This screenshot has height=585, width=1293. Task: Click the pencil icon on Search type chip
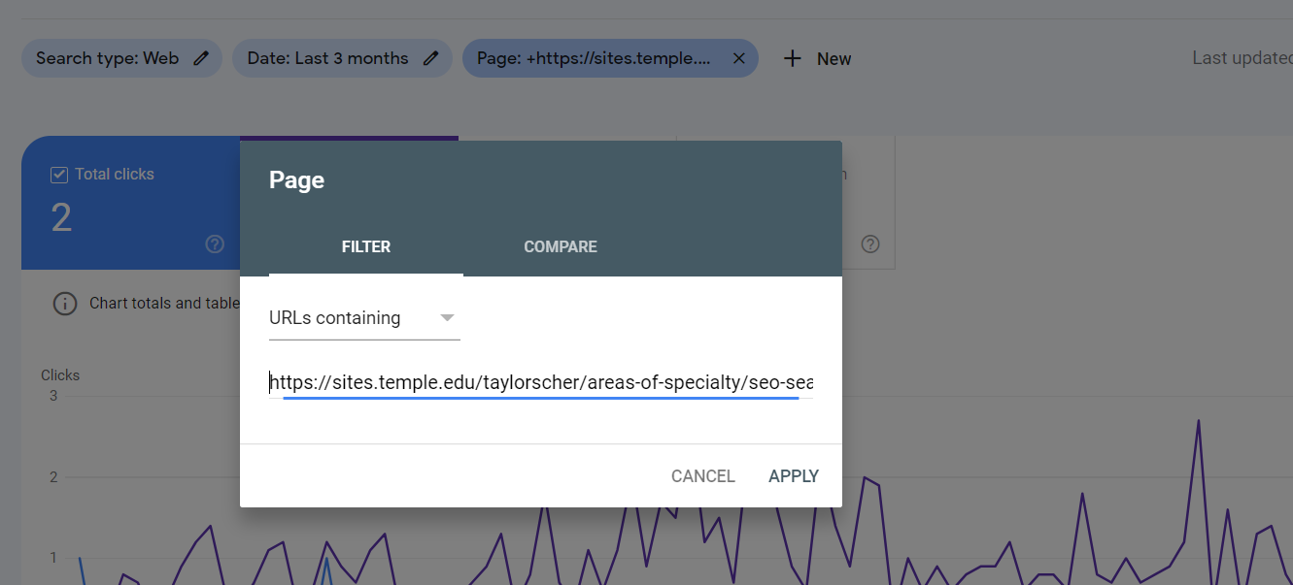click(201, 58)
